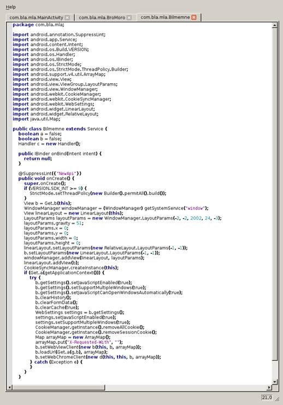Click 'WebSettings settings = b.getSettings();' line
The image size is (283, 405).
(x=80, y=313)
